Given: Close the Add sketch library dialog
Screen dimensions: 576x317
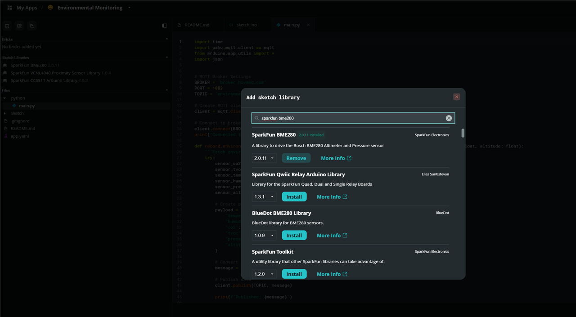Looking at the screenshot, I should [456, 97].
